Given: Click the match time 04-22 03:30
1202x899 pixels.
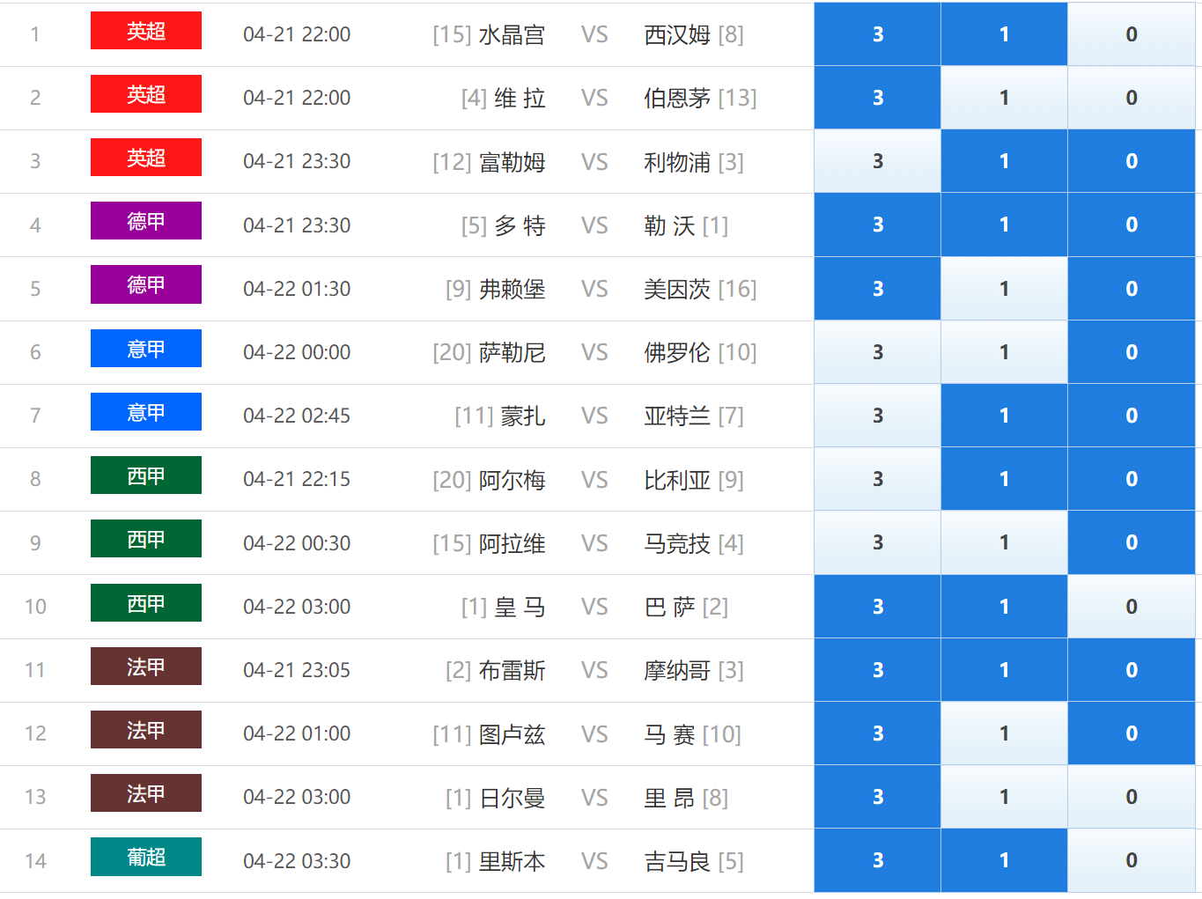Looking at the screenshot, I should click(x=297, y=861).
